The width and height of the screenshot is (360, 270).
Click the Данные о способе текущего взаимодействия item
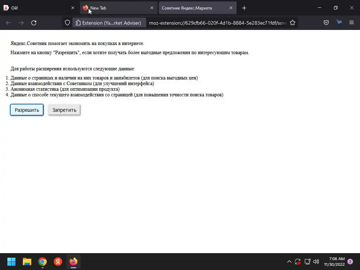117,95
